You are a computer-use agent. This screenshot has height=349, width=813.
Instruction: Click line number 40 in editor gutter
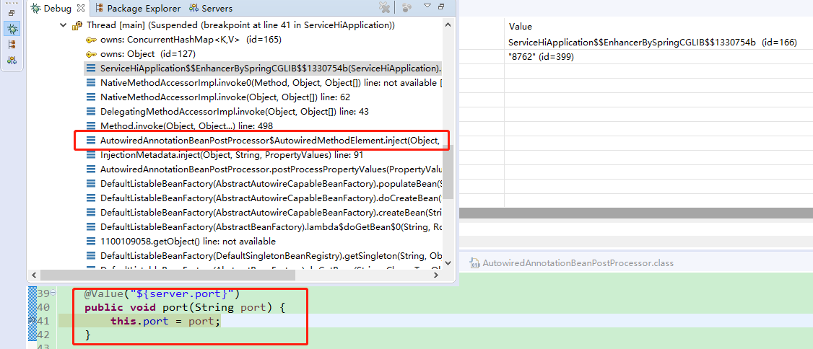pyautogui.click(x=43, y=308)
